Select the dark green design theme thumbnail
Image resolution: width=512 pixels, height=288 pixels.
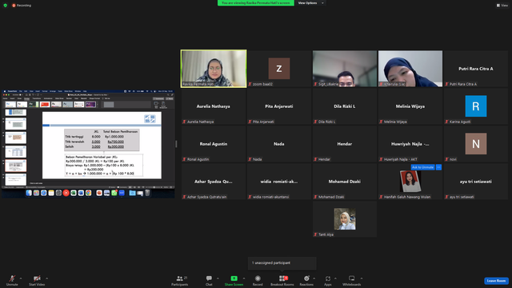tap(34, 105)
